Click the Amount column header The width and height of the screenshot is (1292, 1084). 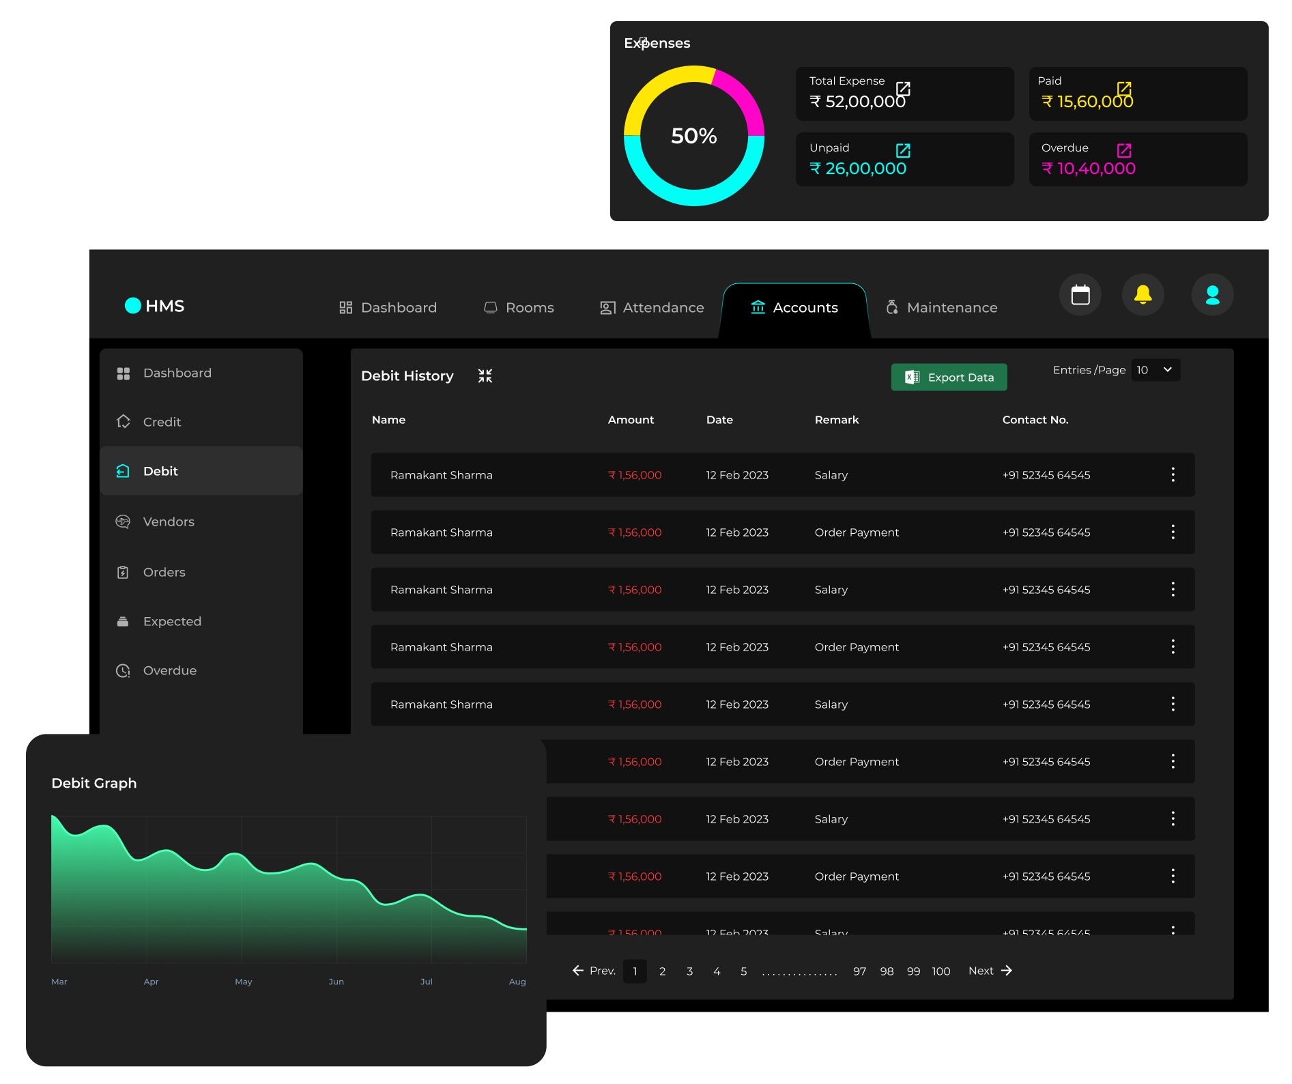(631, 420)
